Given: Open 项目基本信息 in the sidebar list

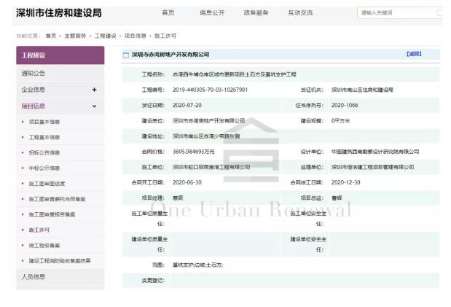Looking at the screenshot, I should pyautogui.click(x=44, y=122).
